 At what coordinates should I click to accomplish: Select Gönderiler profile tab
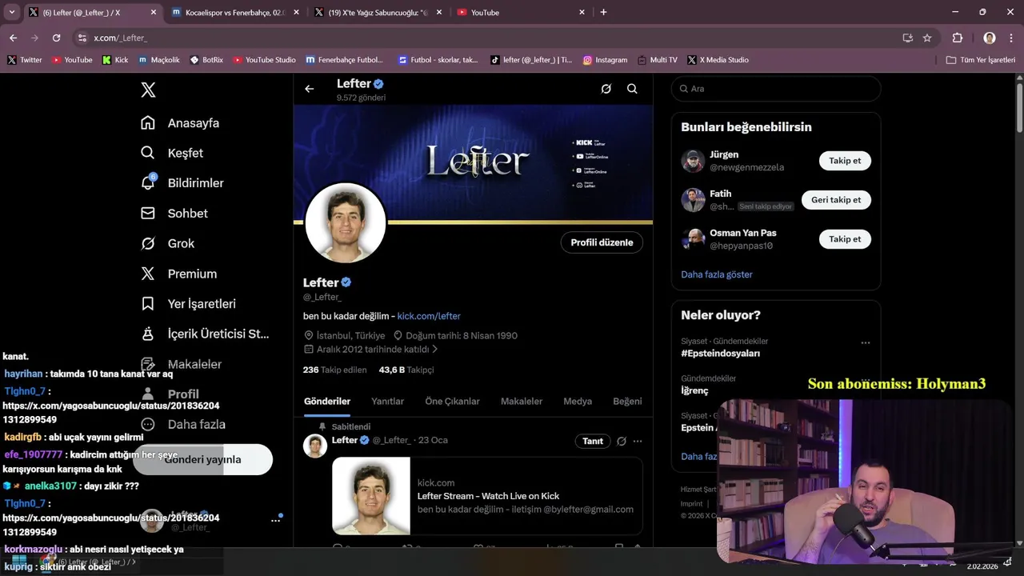tap(327, 401)
